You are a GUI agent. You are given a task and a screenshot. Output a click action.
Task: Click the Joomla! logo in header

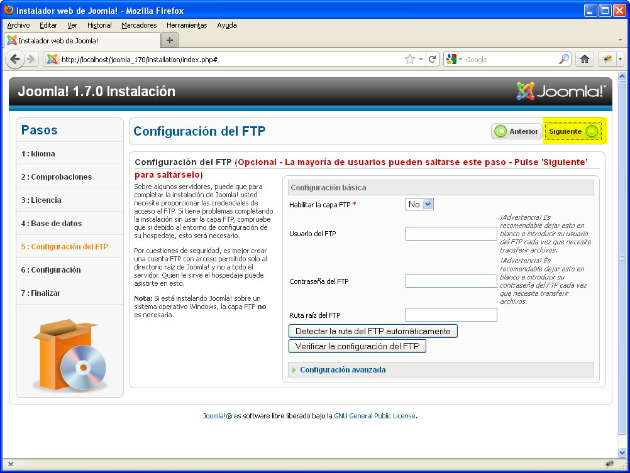point(561,91)
